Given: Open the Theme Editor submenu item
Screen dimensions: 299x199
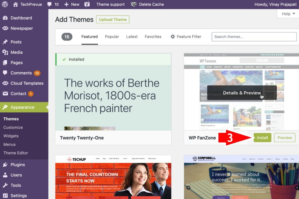Looking at the screenshot, I should 16,153.
